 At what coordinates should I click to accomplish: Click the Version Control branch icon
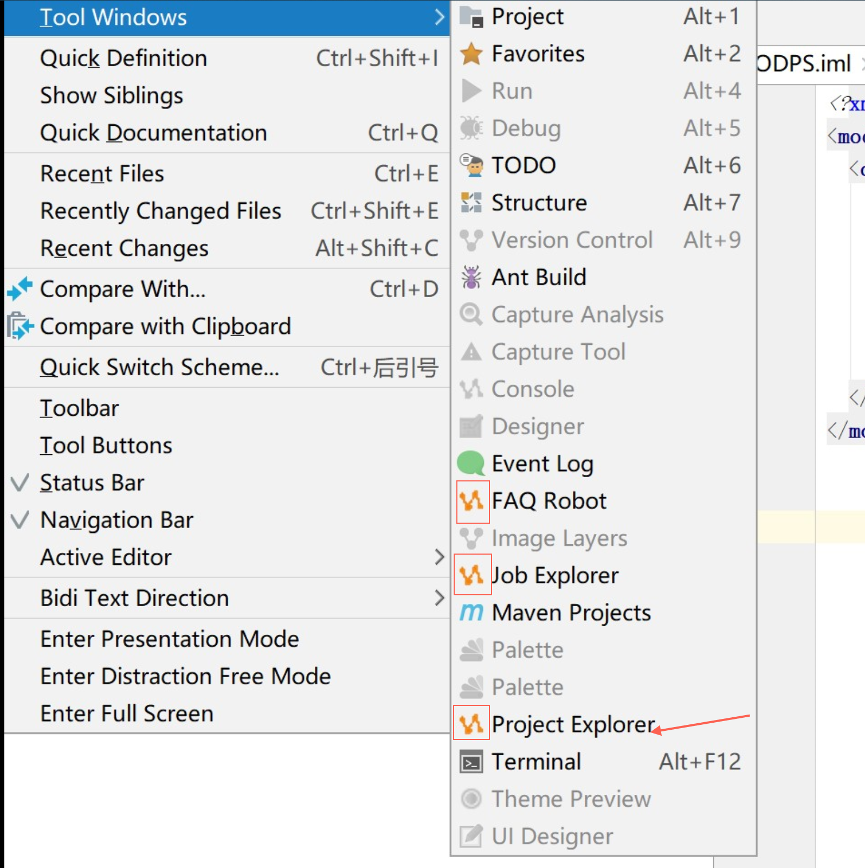click(471, 240)
